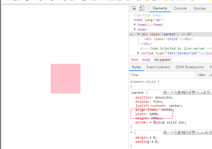Activate the inspect element picker icon

pyautogui.click(x=134, y=8)
